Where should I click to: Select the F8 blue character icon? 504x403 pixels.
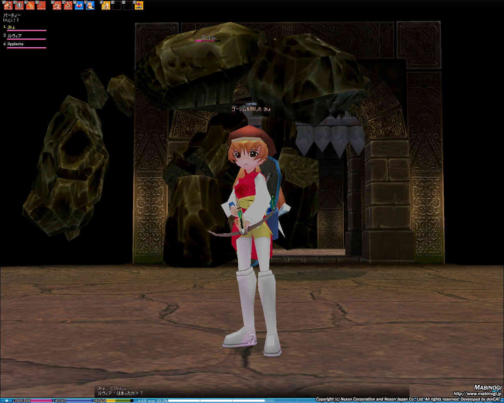pos(90,6)
